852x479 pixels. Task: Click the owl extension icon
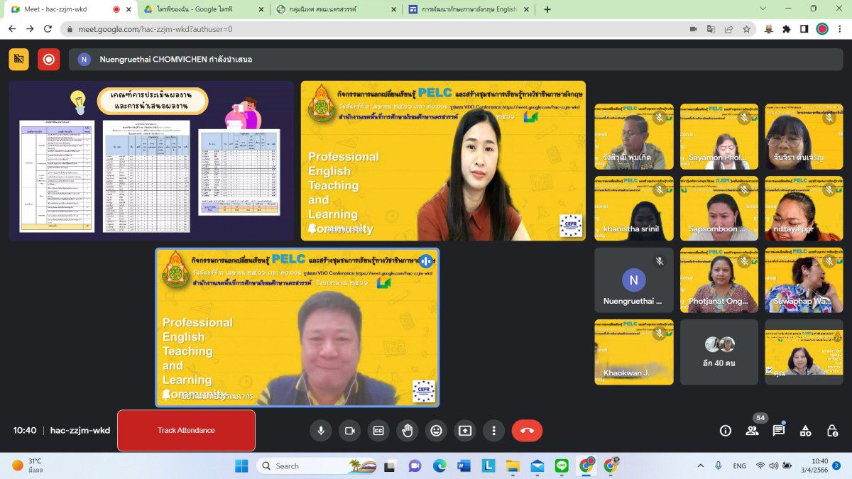[x=769, y=29]
